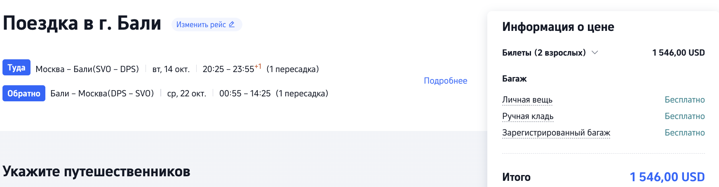The image size is (719, 187).
Task: Click the Укажите путешественников section heading
Action: (x=96, y=171)
